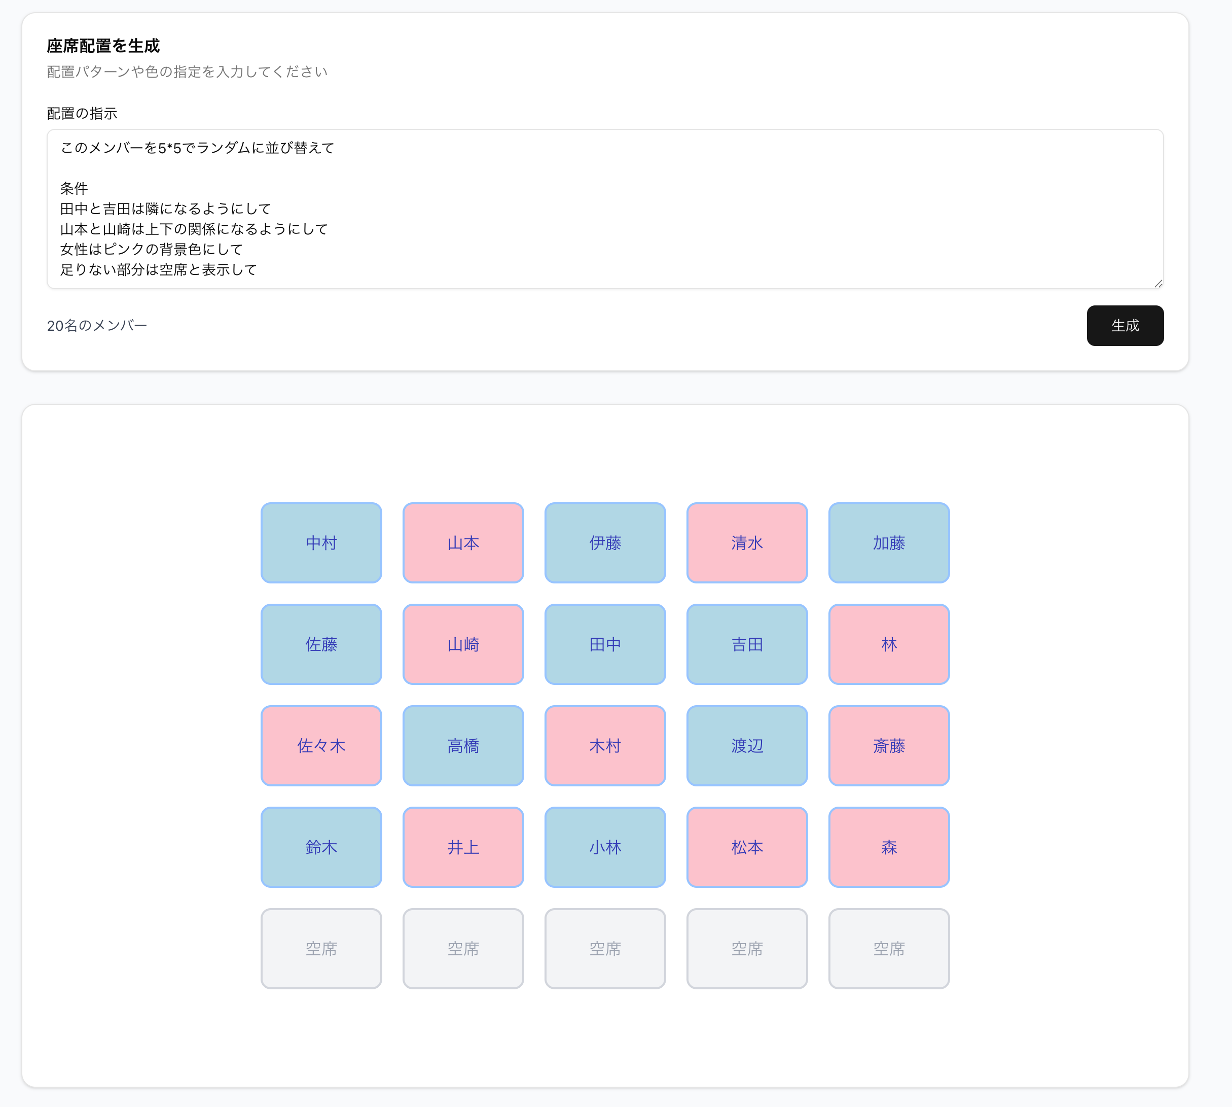Click the 鈴木 seat tile

(321, 847)
